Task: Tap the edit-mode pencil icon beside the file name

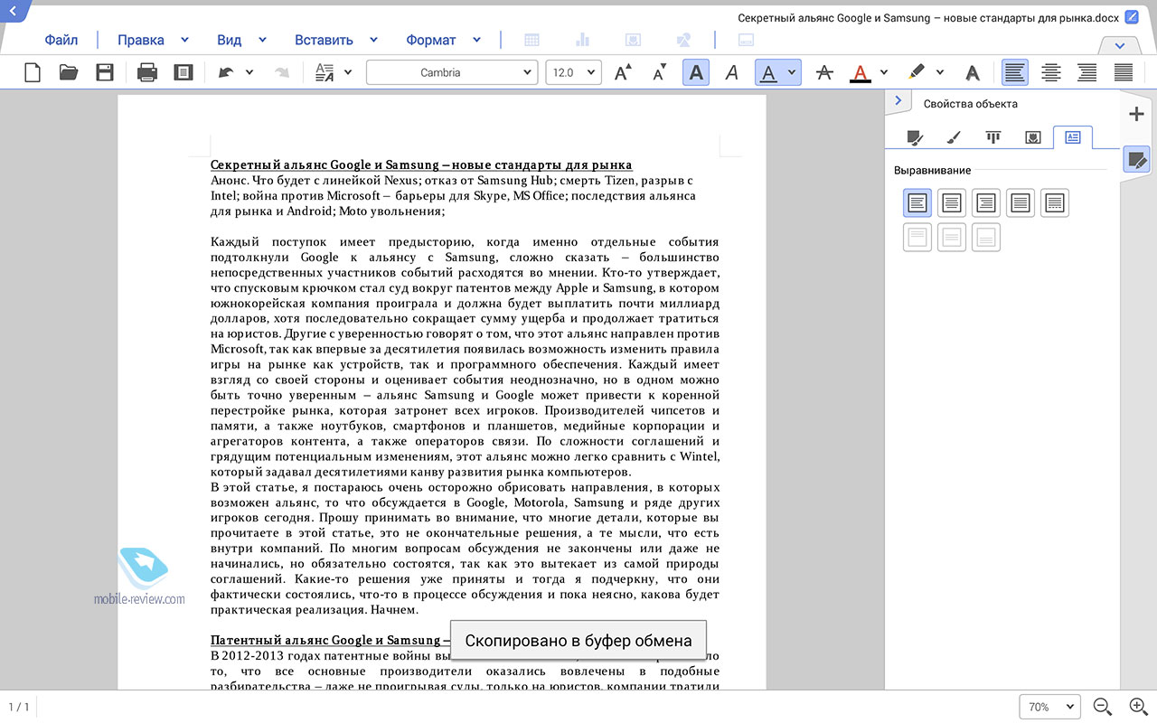Action: coord(1132,17)
